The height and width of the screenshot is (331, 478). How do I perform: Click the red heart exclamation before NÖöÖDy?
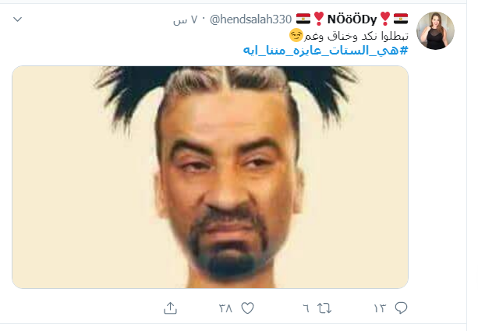click(x=319, y=19)
